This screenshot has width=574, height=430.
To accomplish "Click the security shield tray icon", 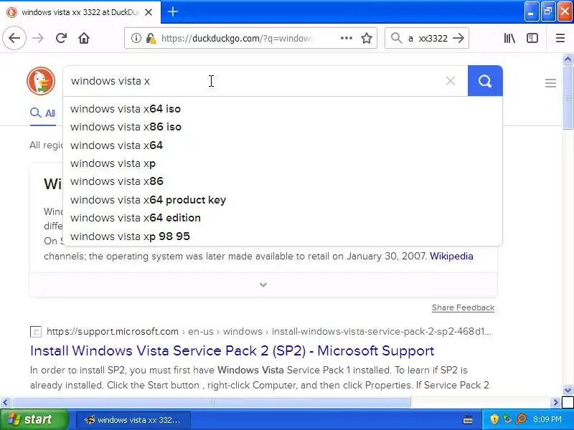I will (x=494, y=419).
